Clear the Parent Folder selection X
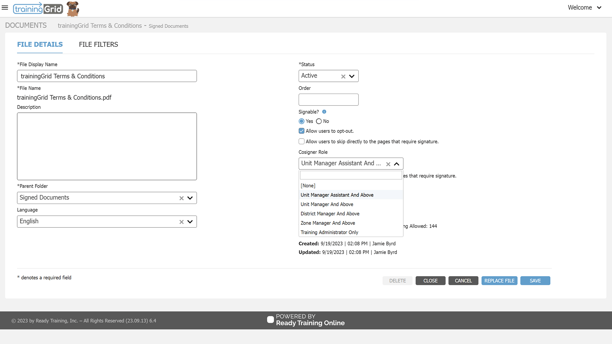The image size is (612, 344). (181, 198)
